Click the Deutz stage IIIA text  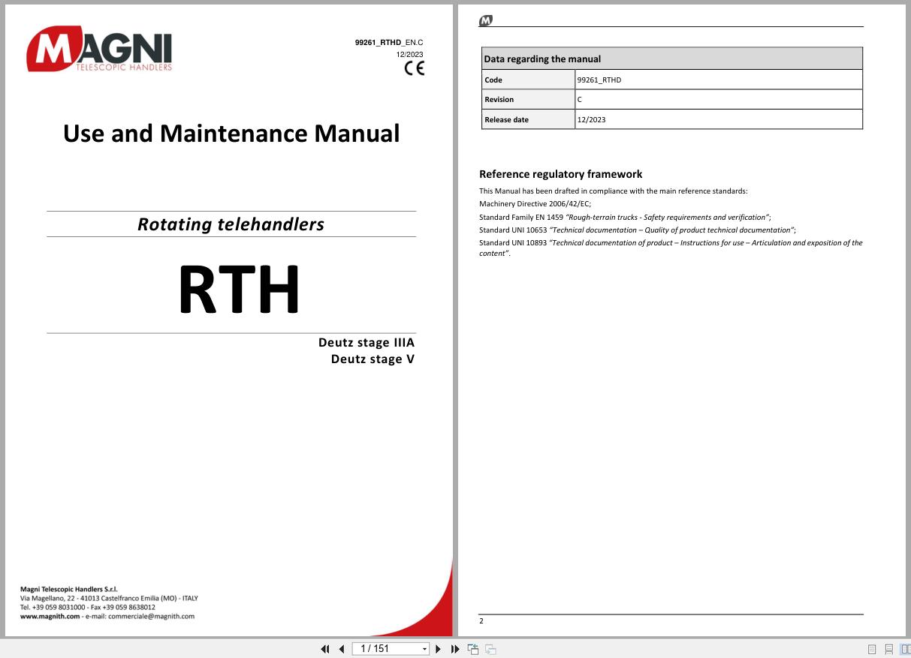(367, 343)
